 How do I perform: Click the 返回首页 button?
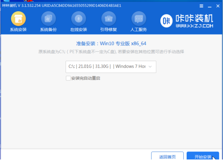tap(167, 157)
